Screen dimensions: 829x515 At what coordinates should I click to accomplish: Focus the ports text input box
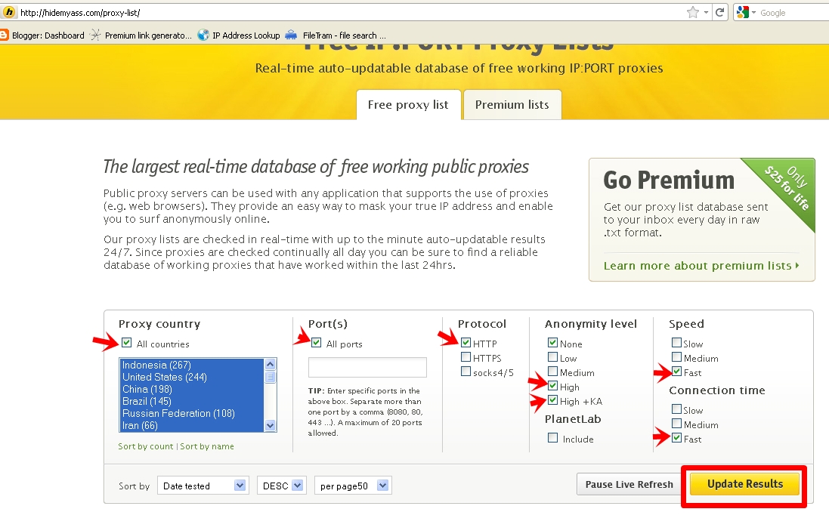coord(367,367)
